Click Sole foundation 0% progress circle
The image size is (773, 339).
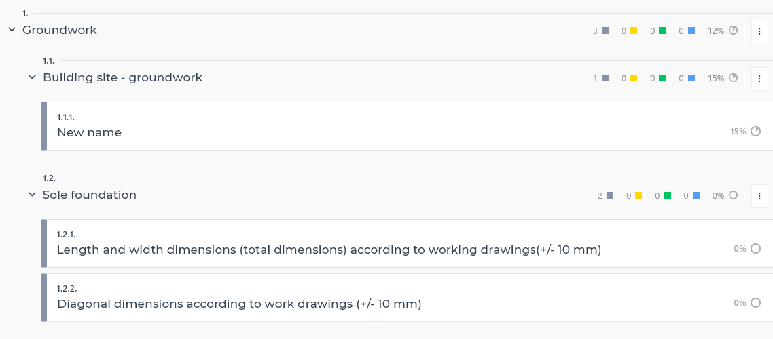(x=733, y=195)
